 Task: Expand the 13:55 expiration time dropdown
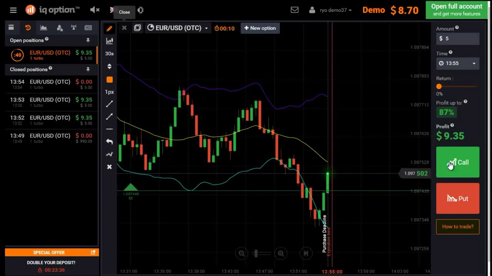457,63
